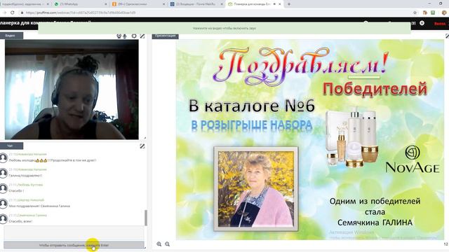The image size is (449, 252).
Task: Close the active Планерка browser tab
Action: (280, 4)
